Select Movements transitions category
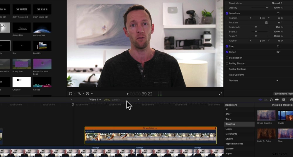 coord(239,134)
